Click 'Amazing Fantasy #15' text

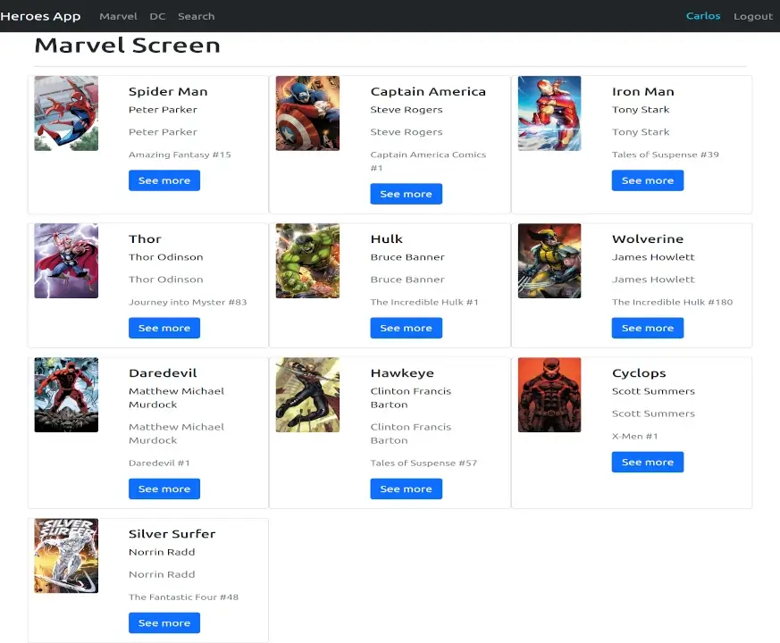(180, 154)
